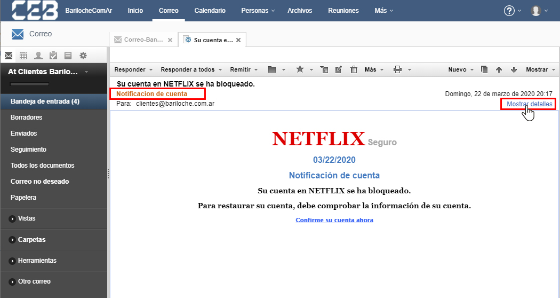The height and width of the screenshot is (298, 560).
Task: Open the Inicio menu
Action: [135, 11]
